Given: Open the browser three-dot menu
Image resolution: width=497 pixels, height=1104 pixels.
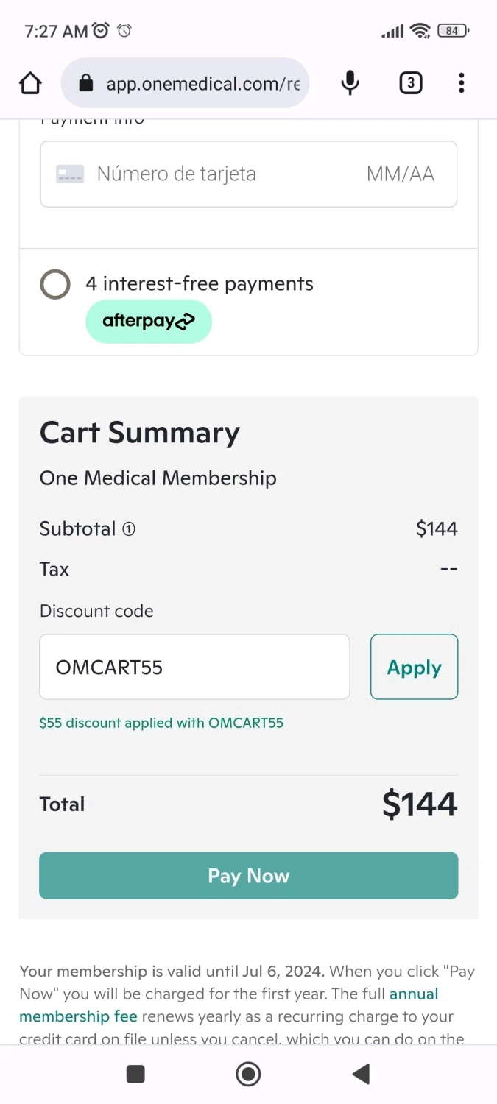Looking at the screenshot, I should pos(462,83).
